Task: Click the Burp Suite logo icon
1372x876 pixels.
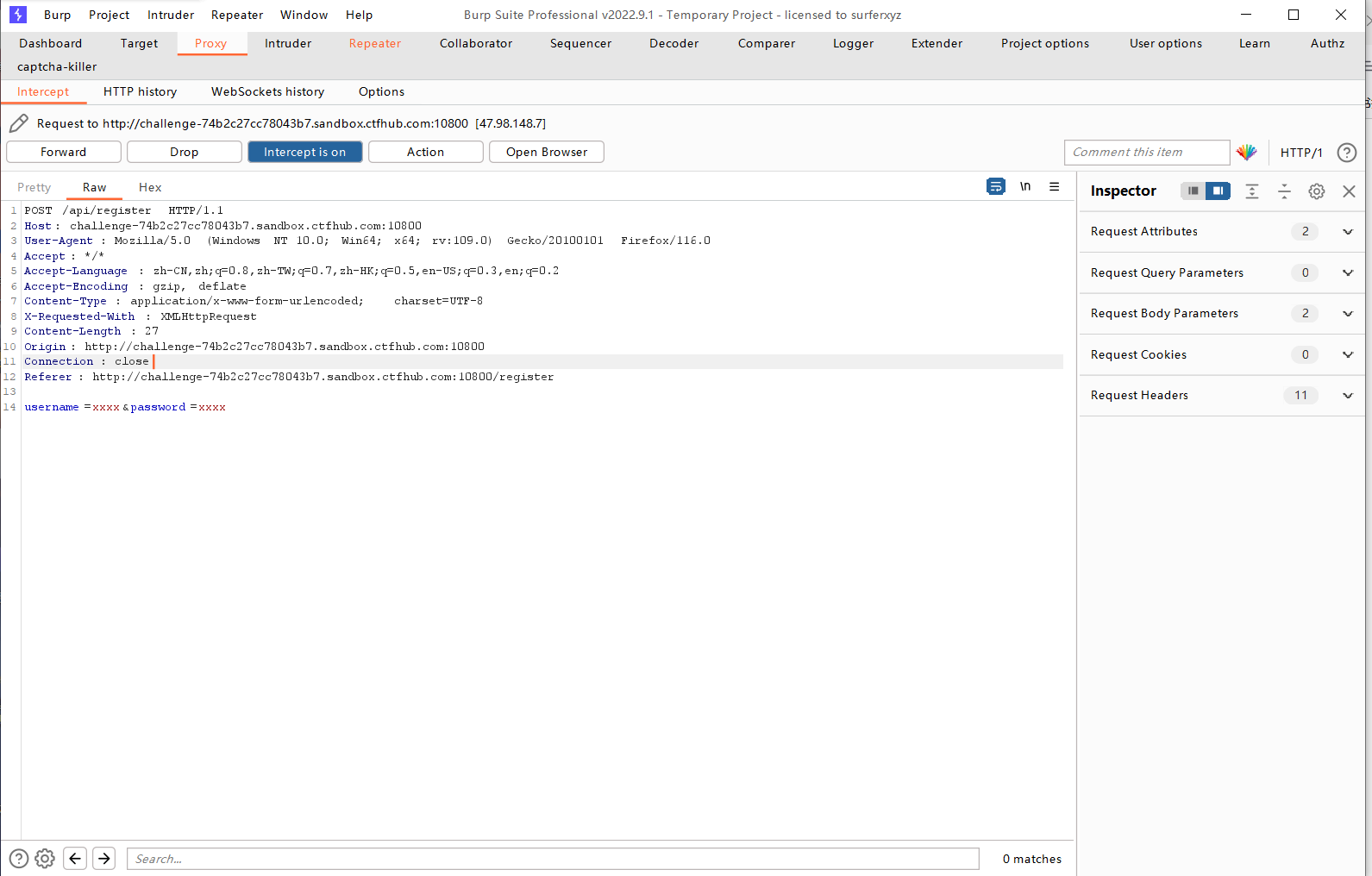Action: click(x=18, y=15)
